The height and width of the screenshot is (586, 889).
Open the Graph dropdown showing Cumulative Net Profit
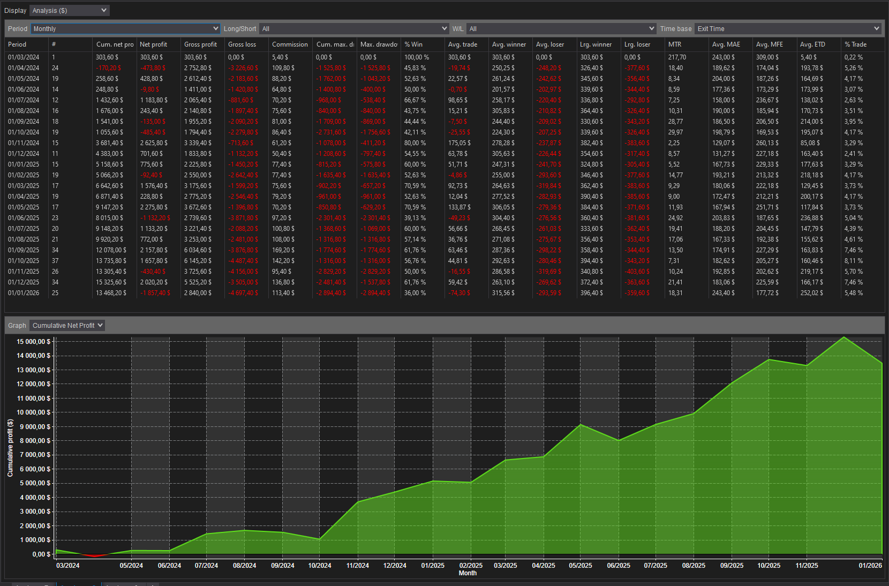coord(66,325)
